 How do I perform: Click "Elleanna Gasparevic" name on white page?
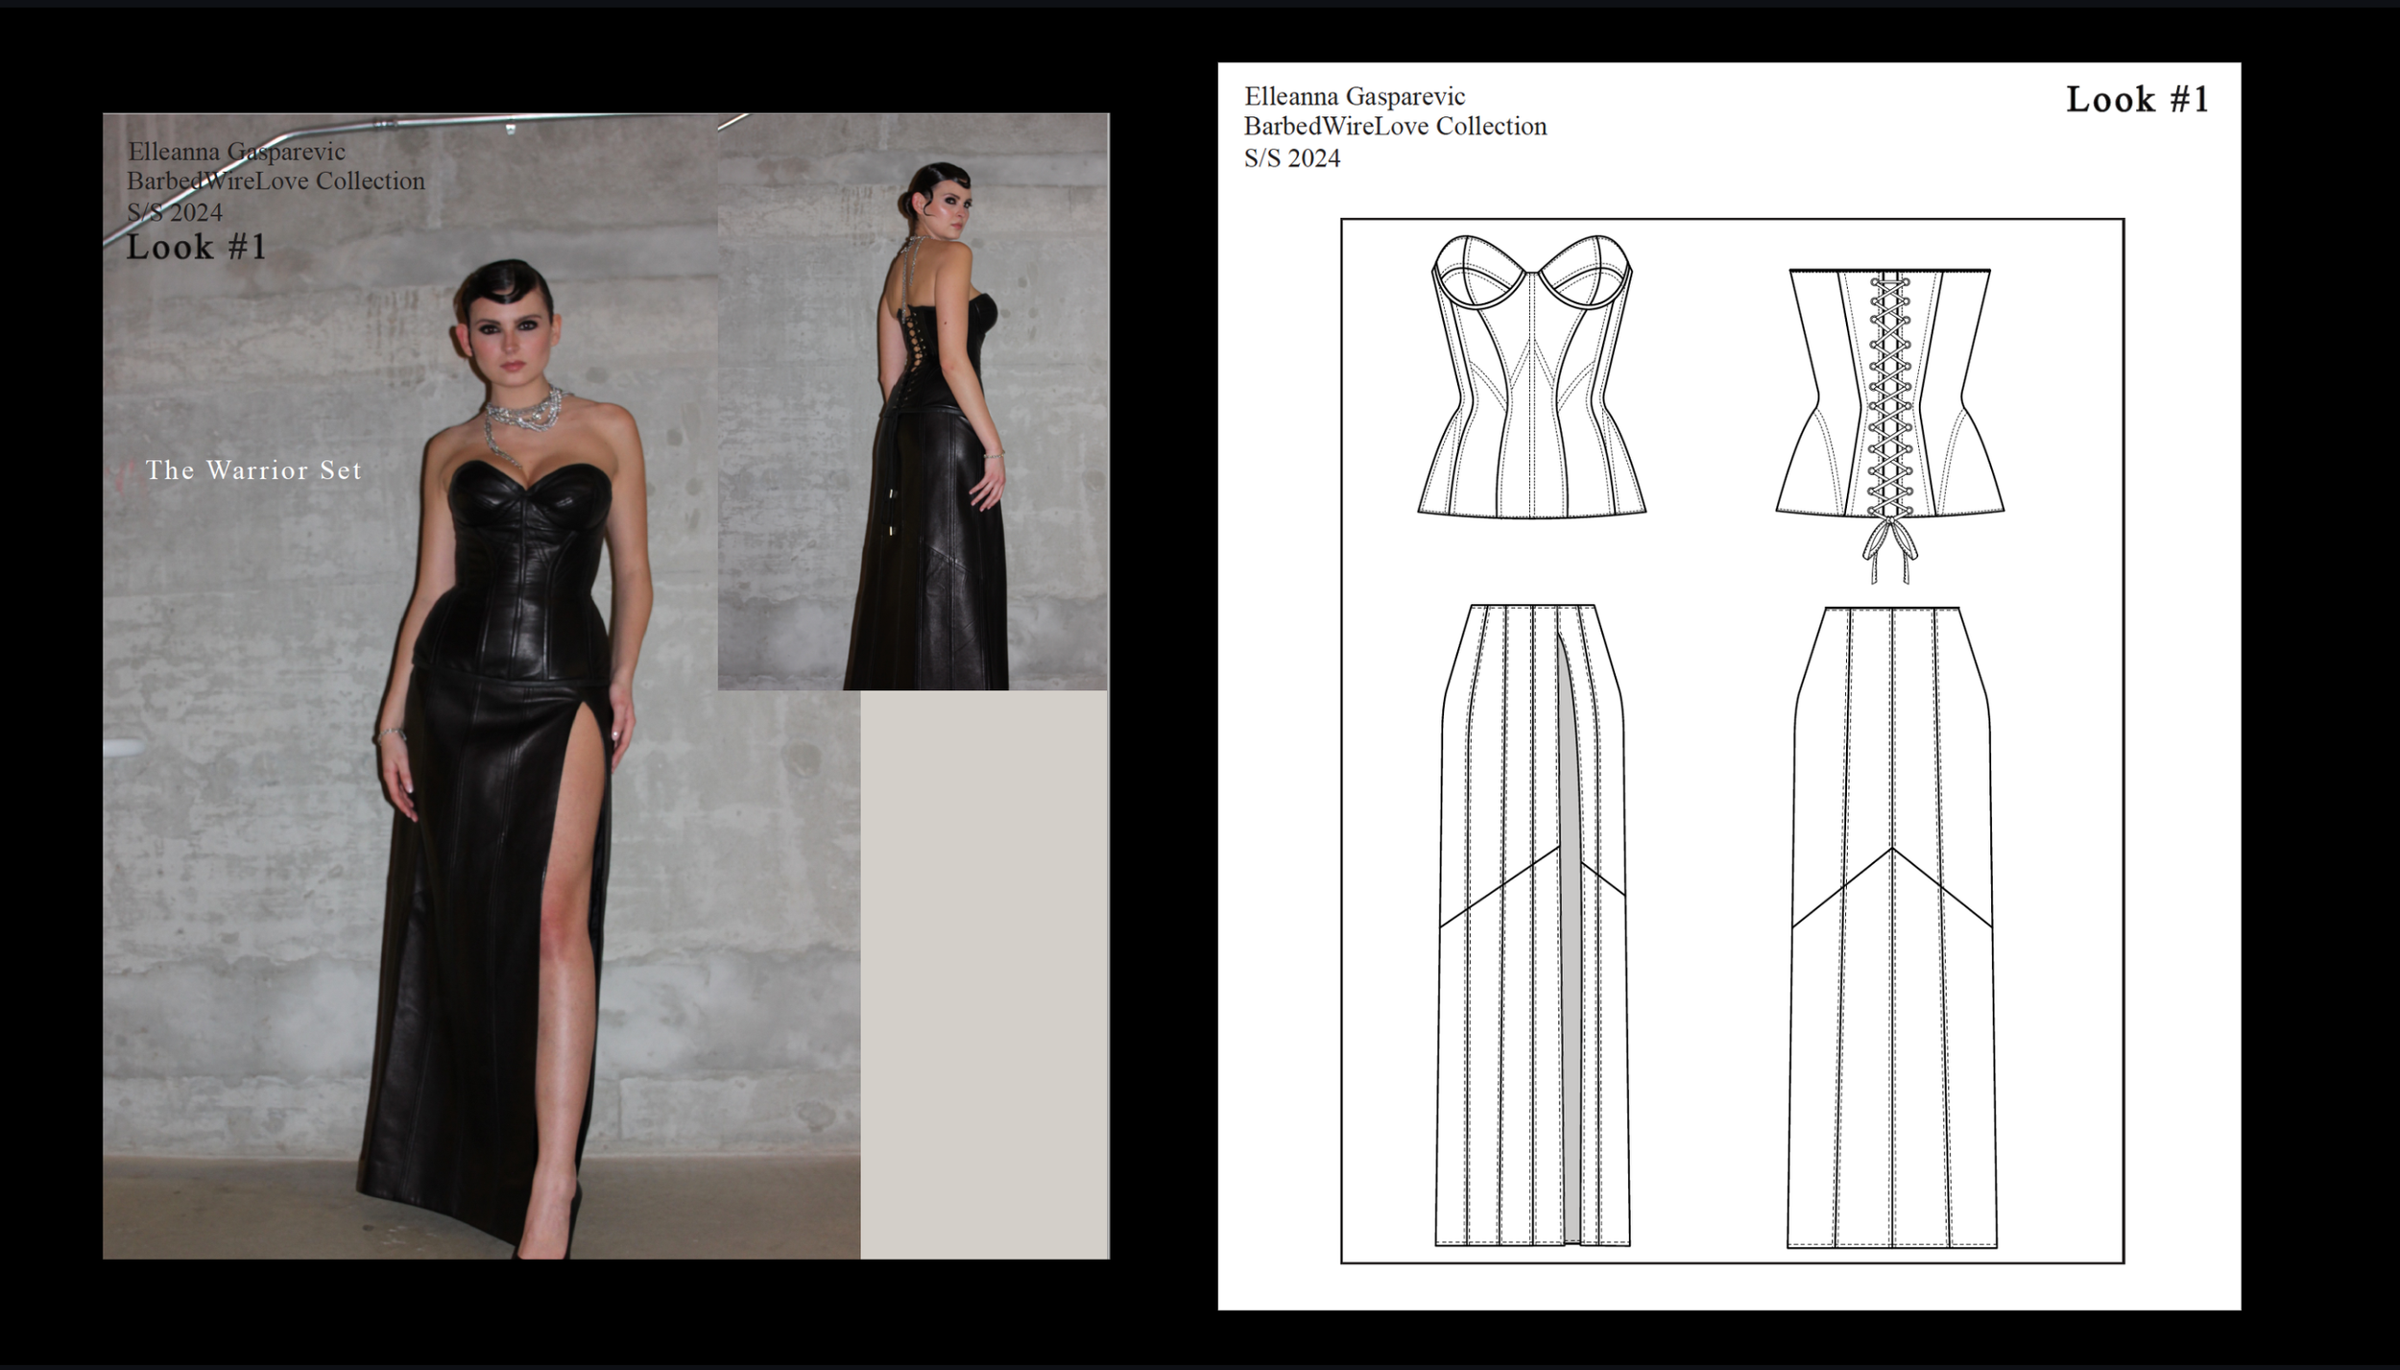click(x=1355, y=96)
